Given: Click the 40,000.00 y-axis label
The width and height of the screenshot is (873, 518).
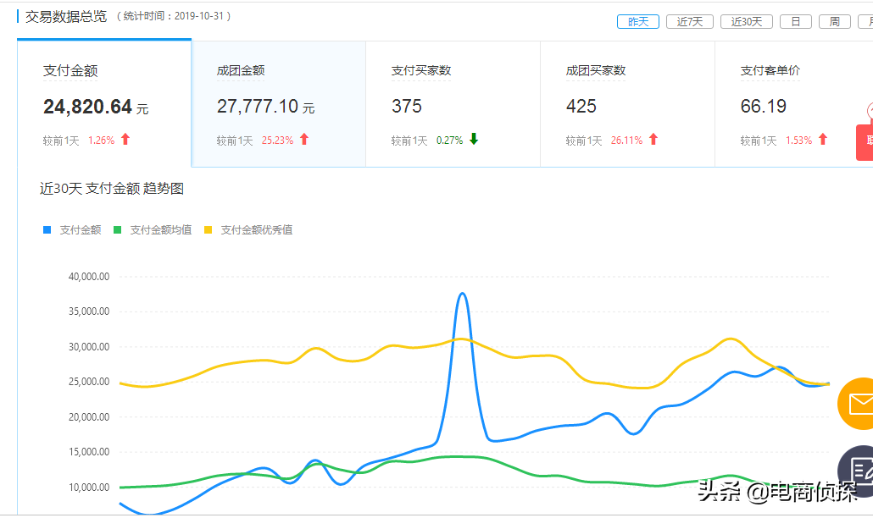Looking at the screenshot, I should [x=89, y=276].
